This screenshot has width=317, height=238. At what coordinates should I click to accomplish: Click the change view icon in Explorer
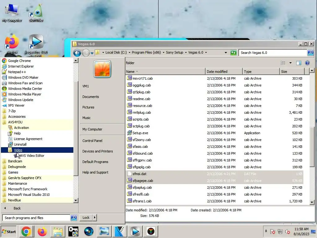283,63
